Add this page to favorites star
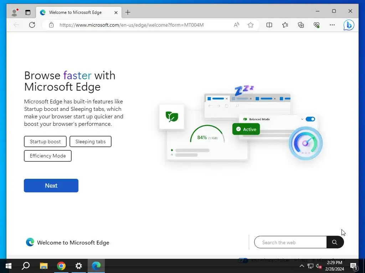The width and height of the screenshot is (365, 273). (x=251, y=25)
